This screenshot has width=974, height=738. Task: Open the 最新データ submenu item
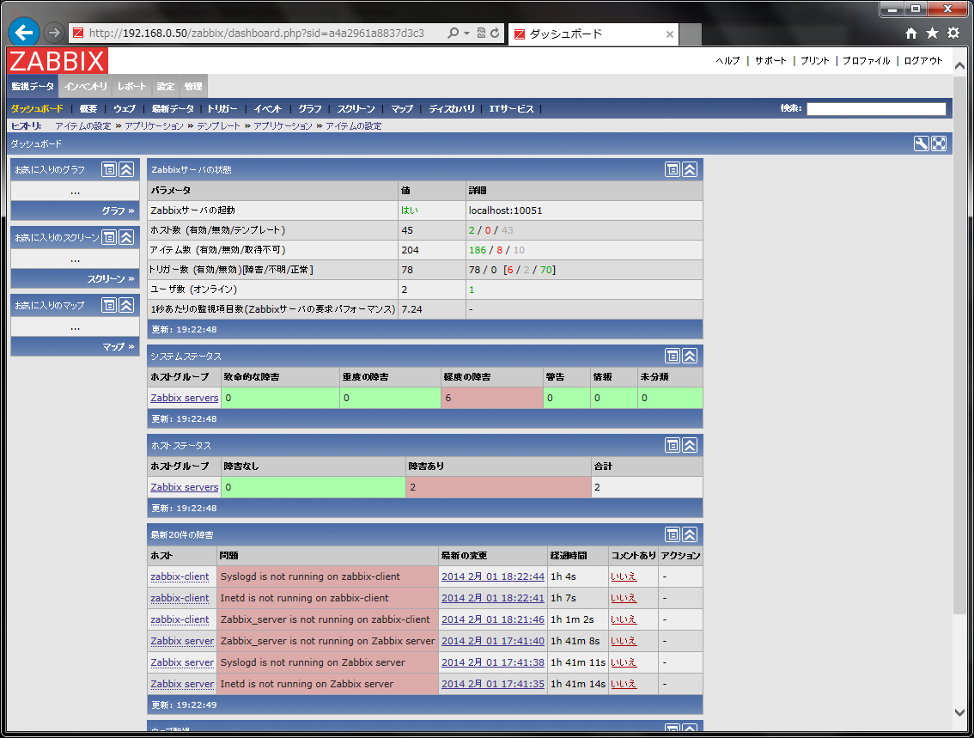click(173, 109)
